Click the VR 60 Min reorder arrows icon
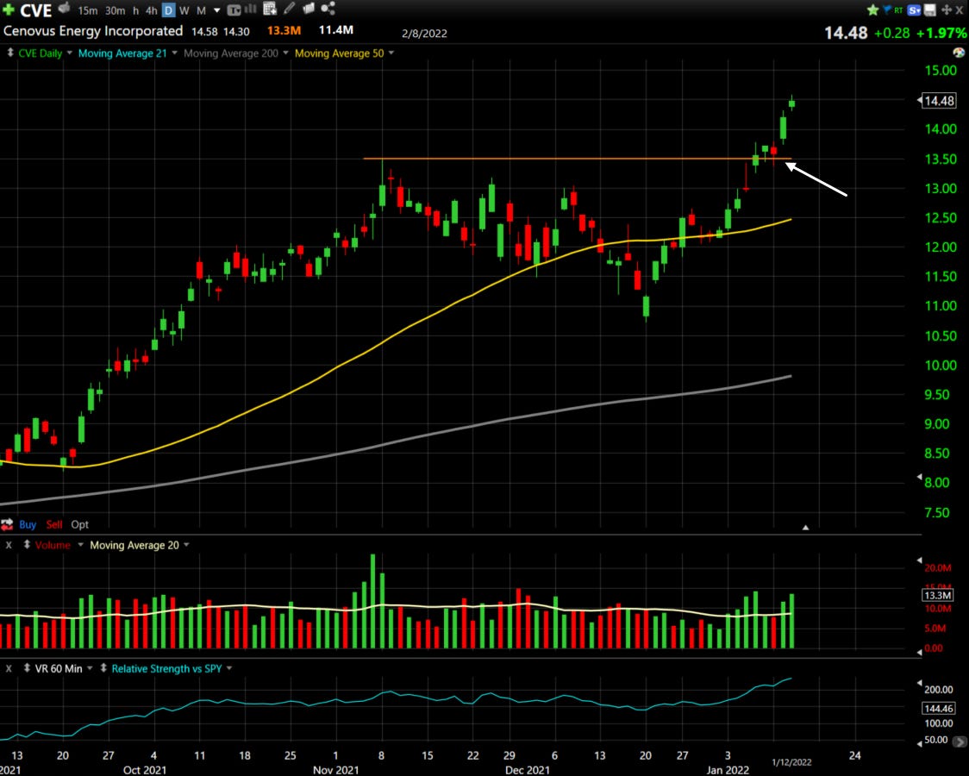 [27, 668]
